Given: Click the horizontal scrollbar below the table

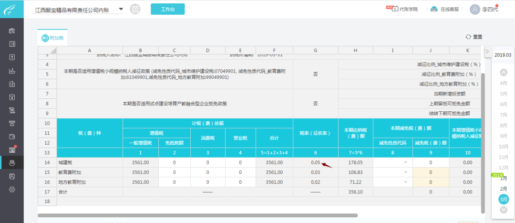Looking at the screenshot, I should pyautogui.click(x=198, y=215).
